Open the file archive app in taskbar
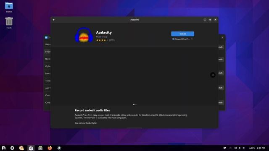The height and width of the screenshot is (151, 269). (x=40, y=148)
